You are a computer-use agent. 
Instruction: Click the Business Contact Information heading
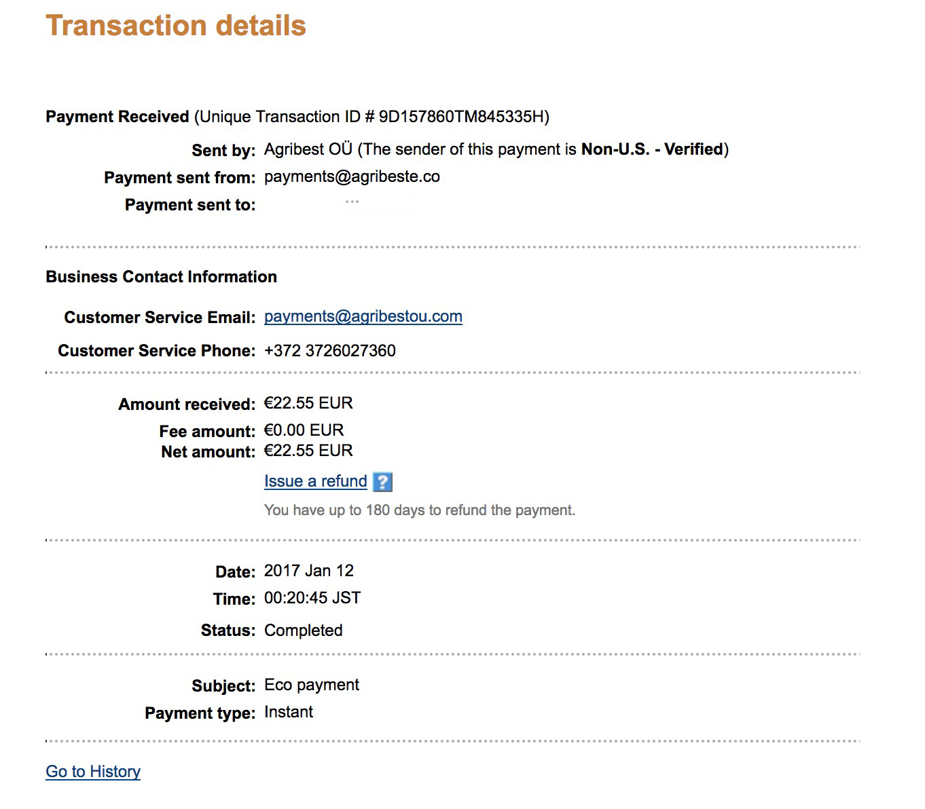tap(161, 277)
